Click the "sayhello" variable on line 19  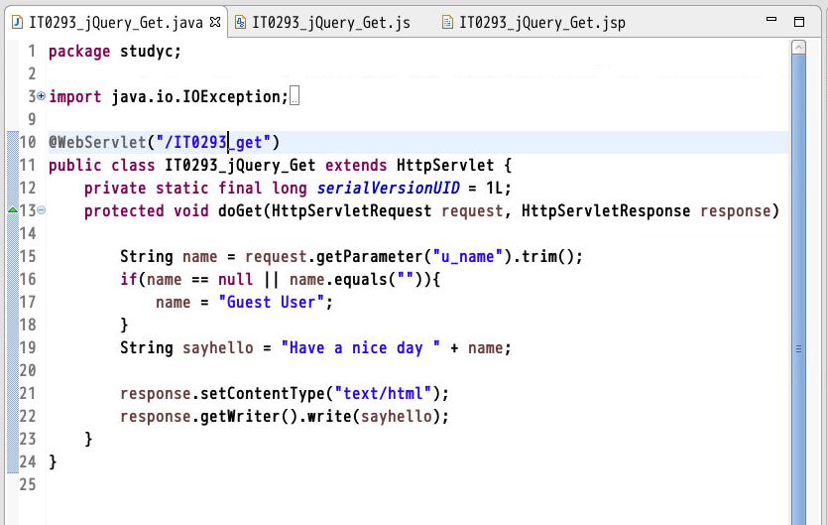[217, 348]
